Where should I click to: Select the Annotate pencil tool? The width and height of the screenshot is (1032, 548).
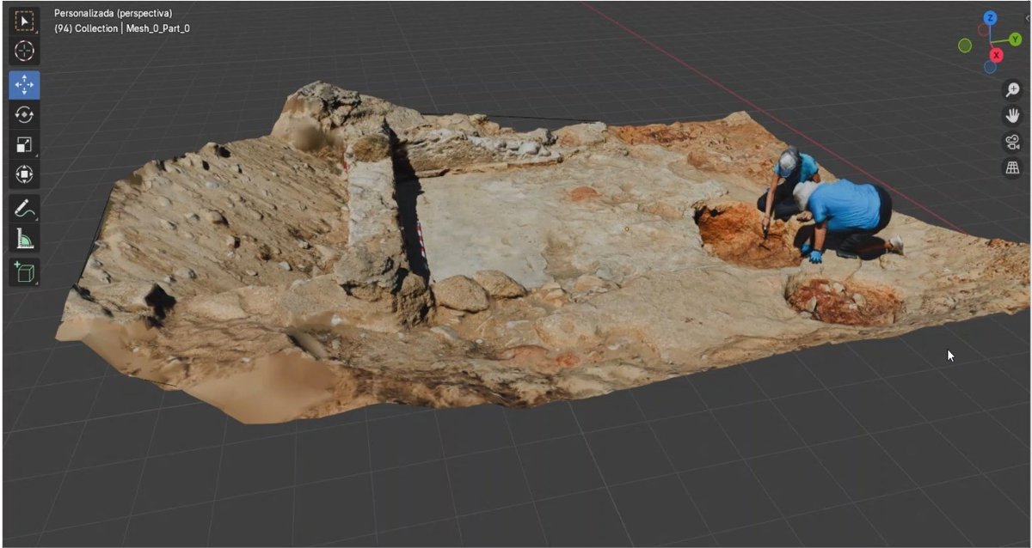pos(24,208)
